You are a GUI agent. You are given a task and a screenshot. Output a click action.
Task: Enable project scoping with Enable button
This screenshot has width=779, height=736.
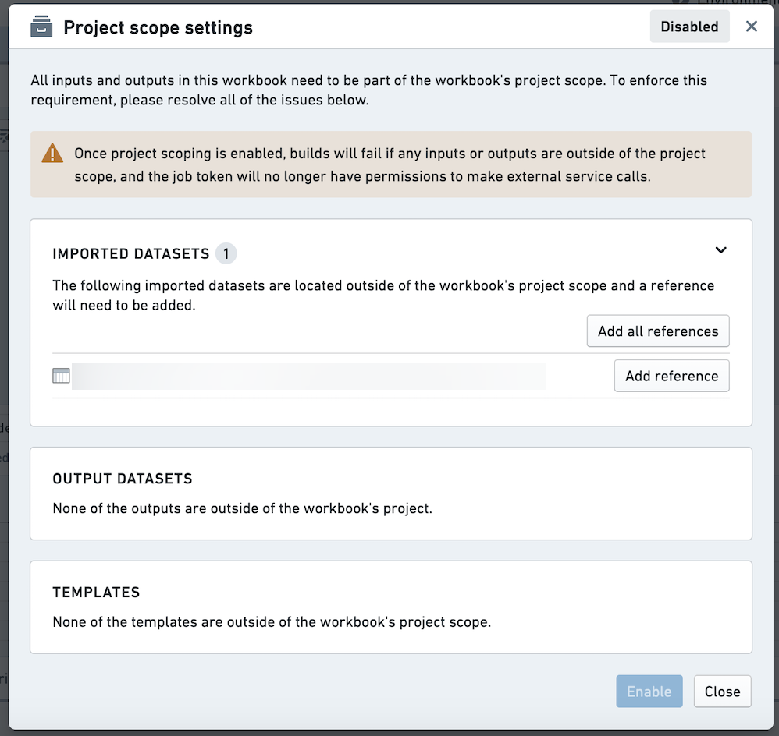pos(649,692)
